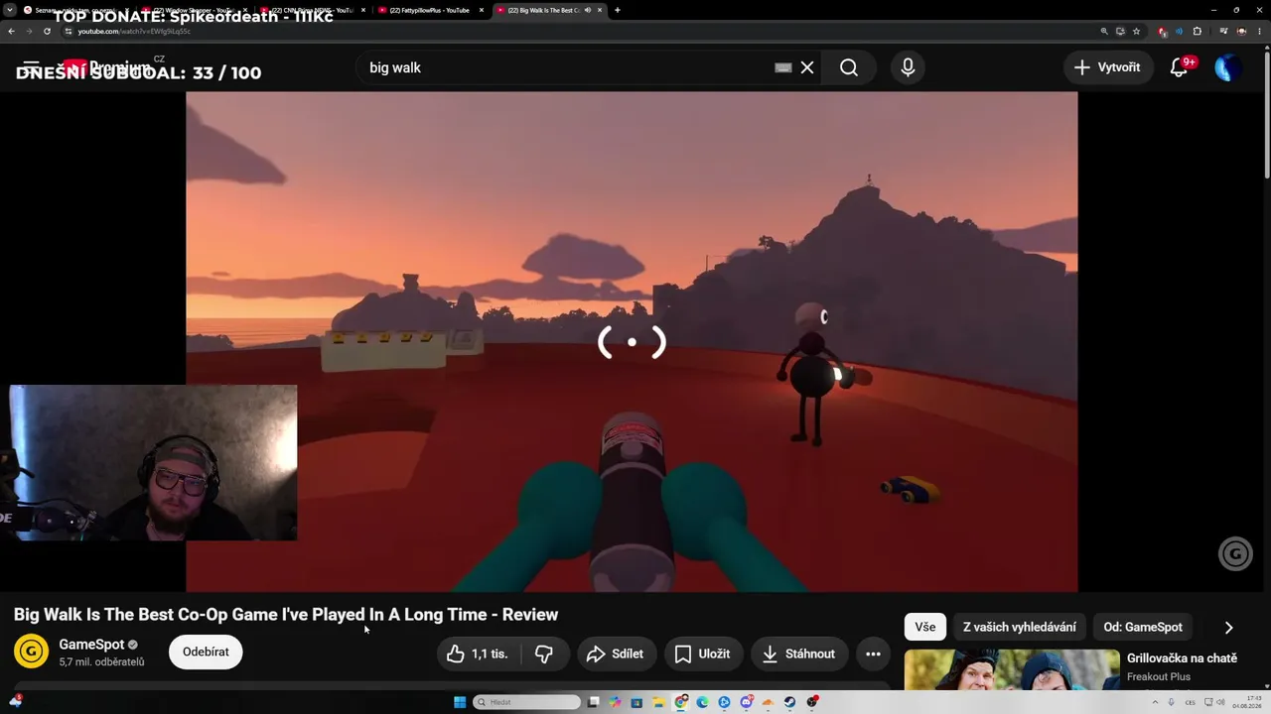
Task: Open the tab search dropdown arrow
Action: [10, 10]
